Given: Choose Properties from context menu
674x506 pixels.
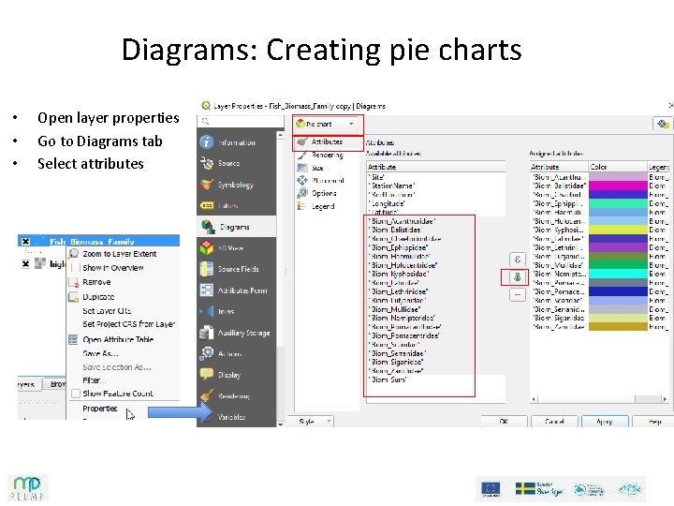Looking at the screenshot, I should click(100, 409).
